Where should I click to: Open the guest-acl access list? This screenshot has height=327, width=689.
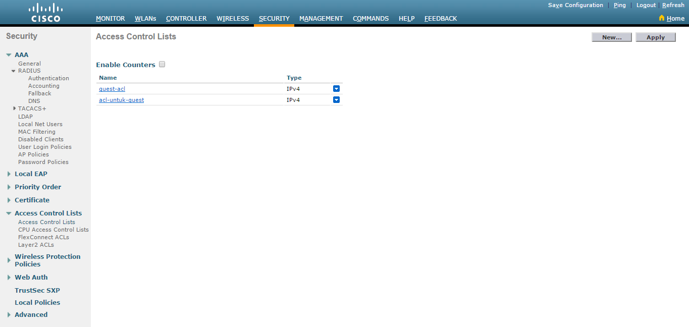coord(112,88)
